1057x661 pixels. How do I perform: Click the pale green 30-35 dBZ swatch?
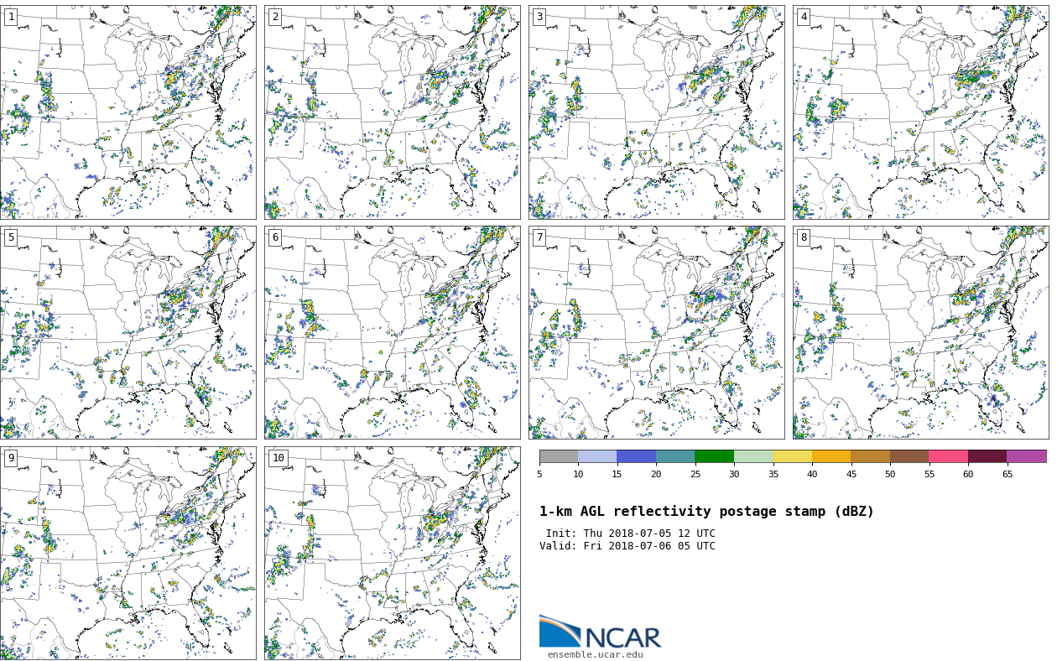coord(753,456)
